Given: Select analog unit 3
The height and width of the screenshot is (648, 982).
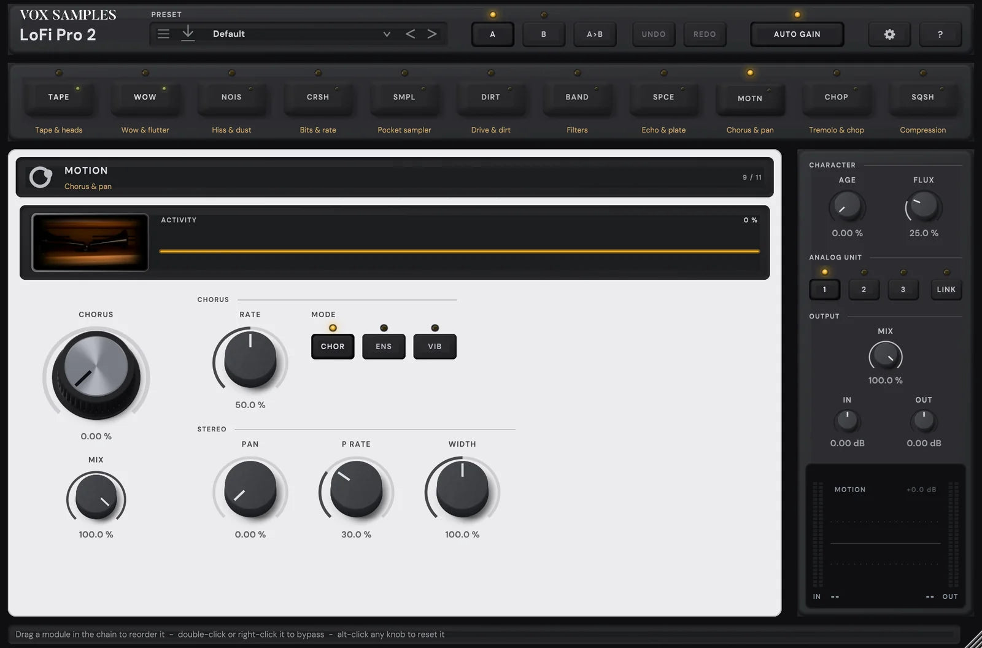Looking at the screenshot, I should click(x=903, y=290).
